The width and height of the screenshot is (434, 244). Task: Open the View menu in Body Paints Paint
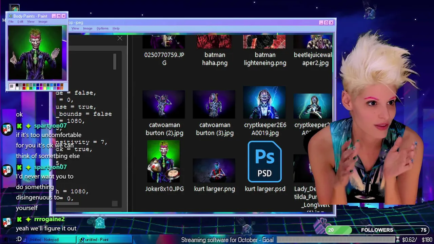click(31, 22)
